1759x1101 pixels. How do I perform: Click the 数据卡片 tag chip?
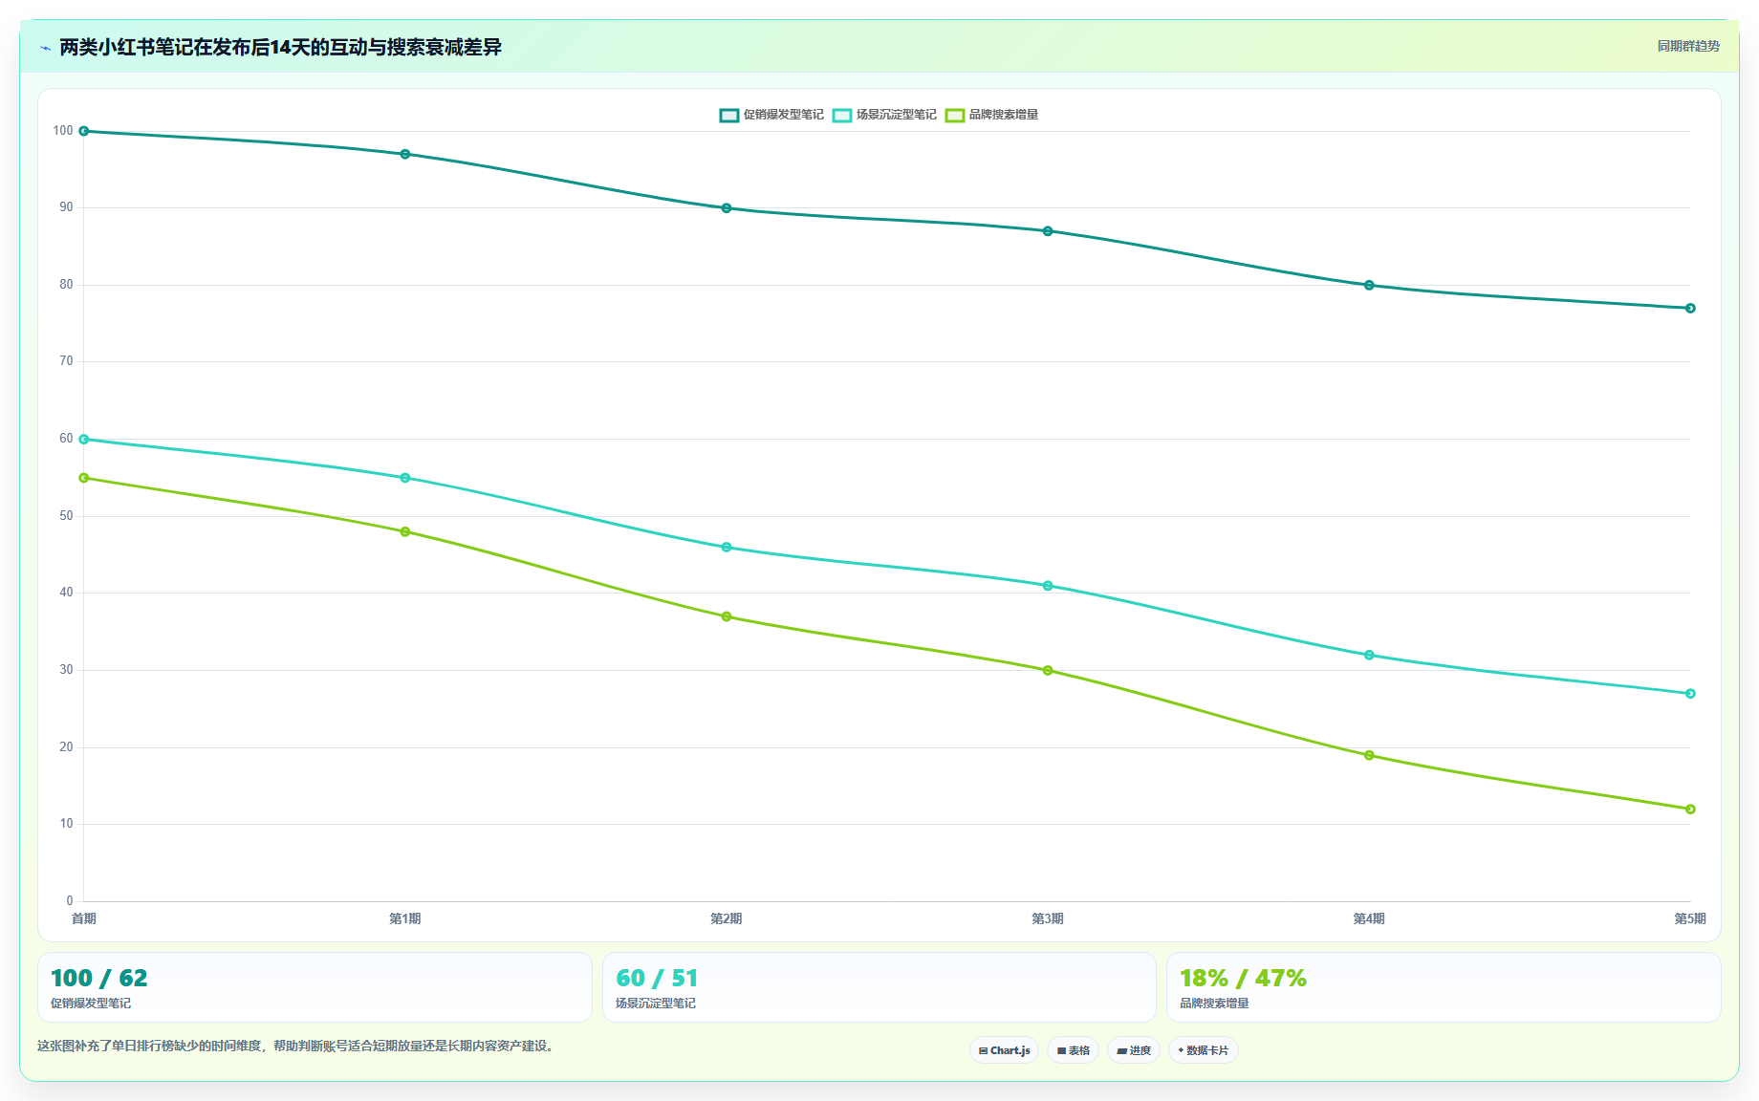tap(1203, 1050)
